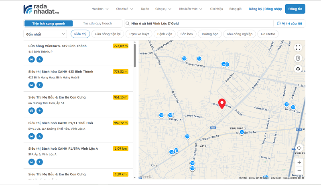The width and height of the screenshot is (321, 185).
Task: Click the search magnifier icon
Action: point(128,24)
